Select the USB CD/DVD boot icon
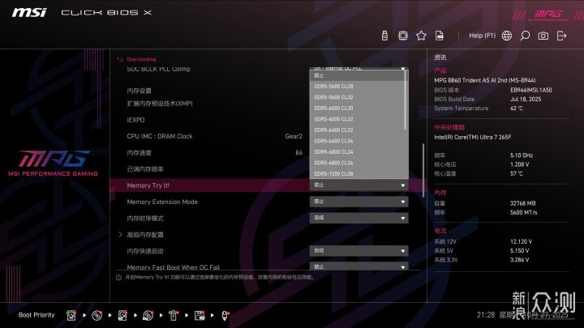The height and width of the screenshot is (328, 584). tap(148, 315)
